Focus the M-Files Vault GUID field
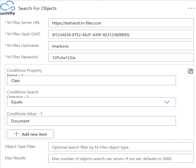Viewport: 196px width, 168px height. click(121, 34)
